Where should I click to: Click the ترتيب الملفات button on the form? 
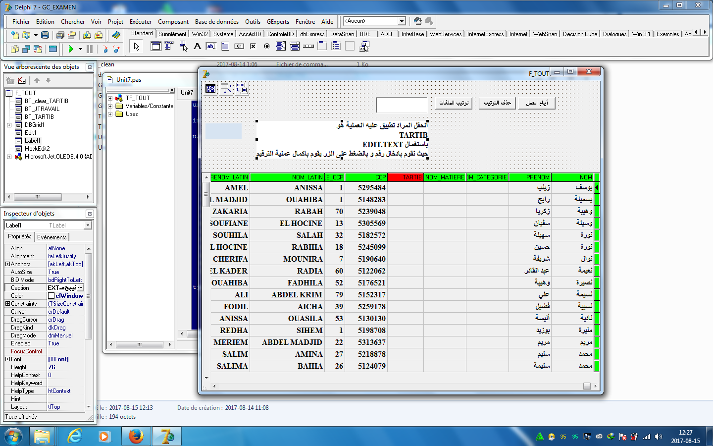tap(454, 103)
